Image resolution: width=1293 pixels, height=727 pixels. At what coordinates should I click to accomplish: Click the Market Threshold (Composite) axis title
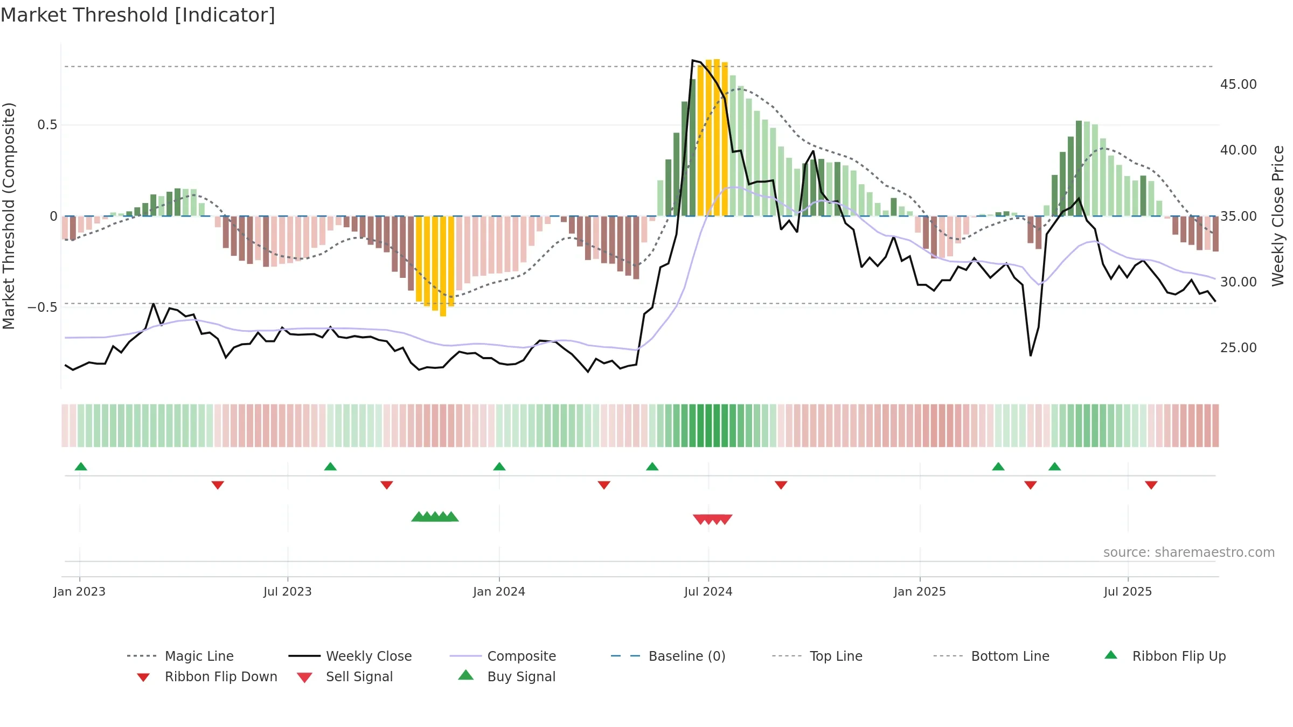(x=9, y=216)
